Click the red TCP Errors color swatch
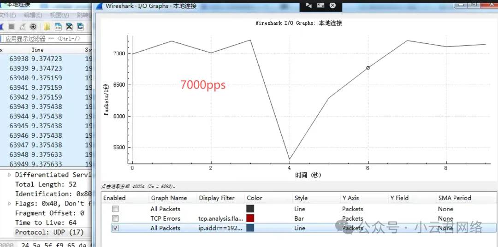 point(250,218)
